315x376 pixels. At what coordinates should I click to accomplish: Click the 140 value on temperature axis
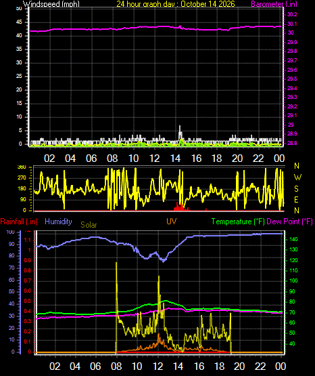(x=293, y=239)
